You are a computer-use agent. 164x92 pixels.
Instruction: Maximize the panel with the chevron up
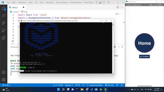point(119,47)
